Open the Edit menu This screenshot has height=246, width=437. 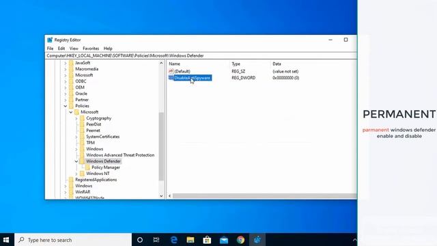pos(61,49)
